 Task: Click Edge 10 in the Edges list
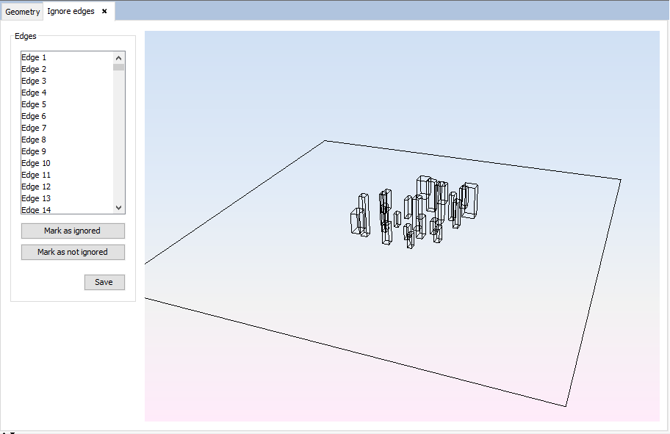[36, 163]
